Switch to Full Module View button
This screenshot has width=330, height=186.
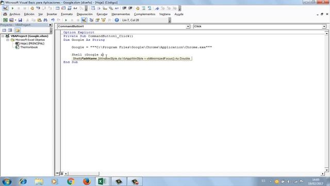pos(62,174)
